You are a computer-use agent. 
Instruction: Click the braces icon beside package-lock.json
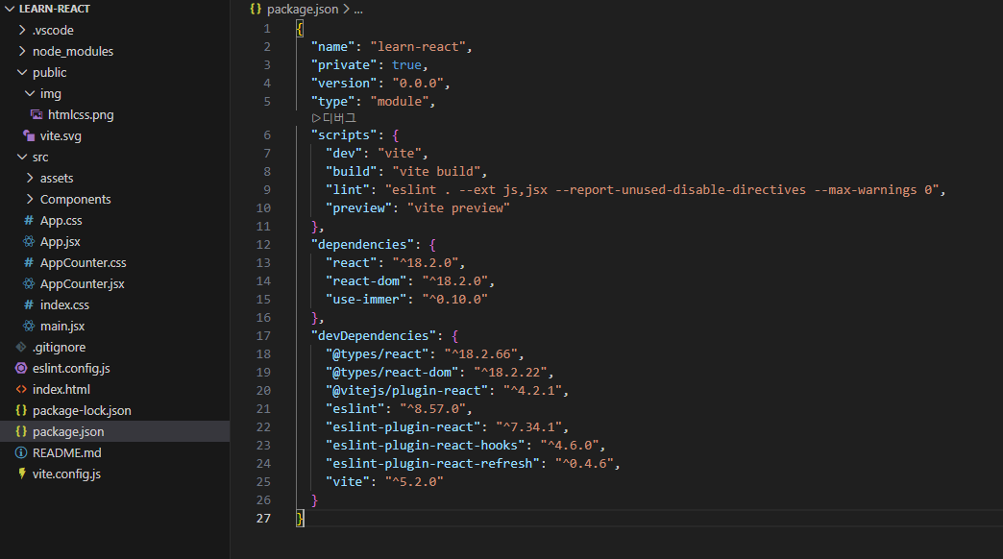21,410
